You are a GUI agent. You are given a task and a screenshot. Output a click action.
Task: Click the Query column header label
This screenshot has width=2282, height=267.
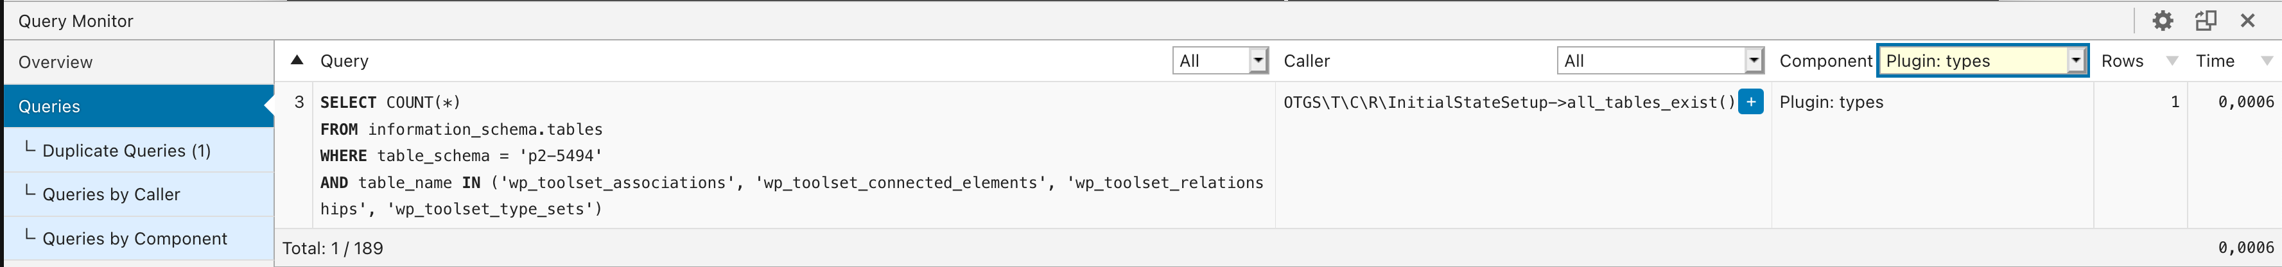tap(345, 61)
